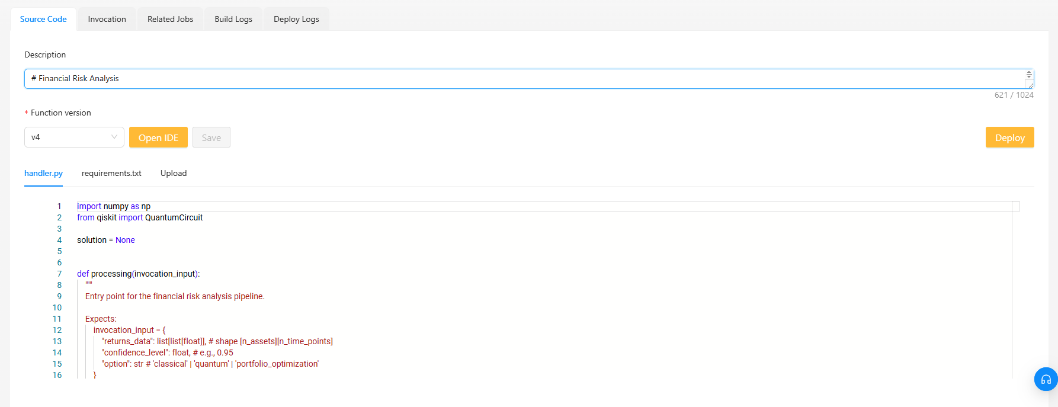Open the Deploy Logs tab
Image resolution: width=1058 pixels, height=407 pixels.
point(296,18)
